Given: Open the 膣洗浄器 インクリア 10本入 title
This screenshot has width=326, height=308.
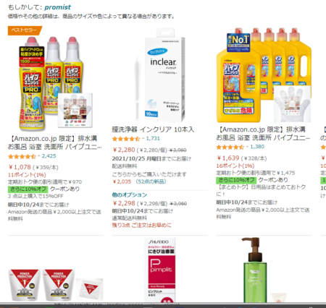Looking at the screenshot, I should point(153,129).
